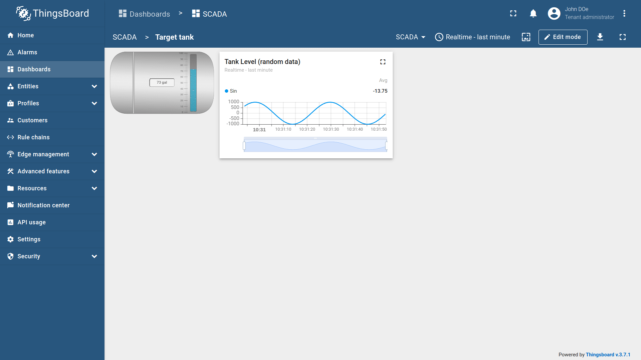Image resolution: width=641 pixels, height=360 pixels.
Task: Open the three-dot user menu
Action: pos(624,14)
